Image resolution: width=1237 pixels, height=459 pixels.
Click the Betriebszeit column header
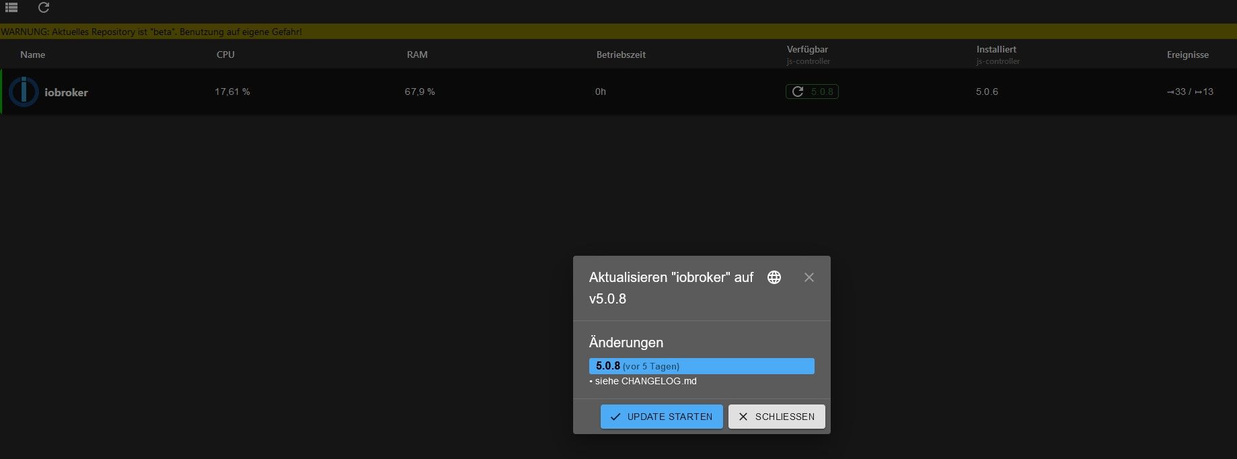[621, 55]
